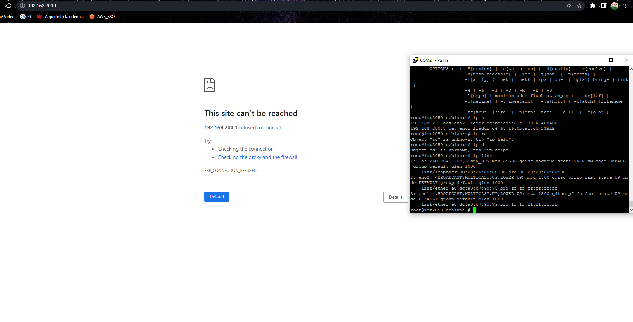Click the 'ip link' command line in PuTTY
Image resolution: width=633 pixels, height=322 pixels.
pyautogui.click(x=451, y=156)
